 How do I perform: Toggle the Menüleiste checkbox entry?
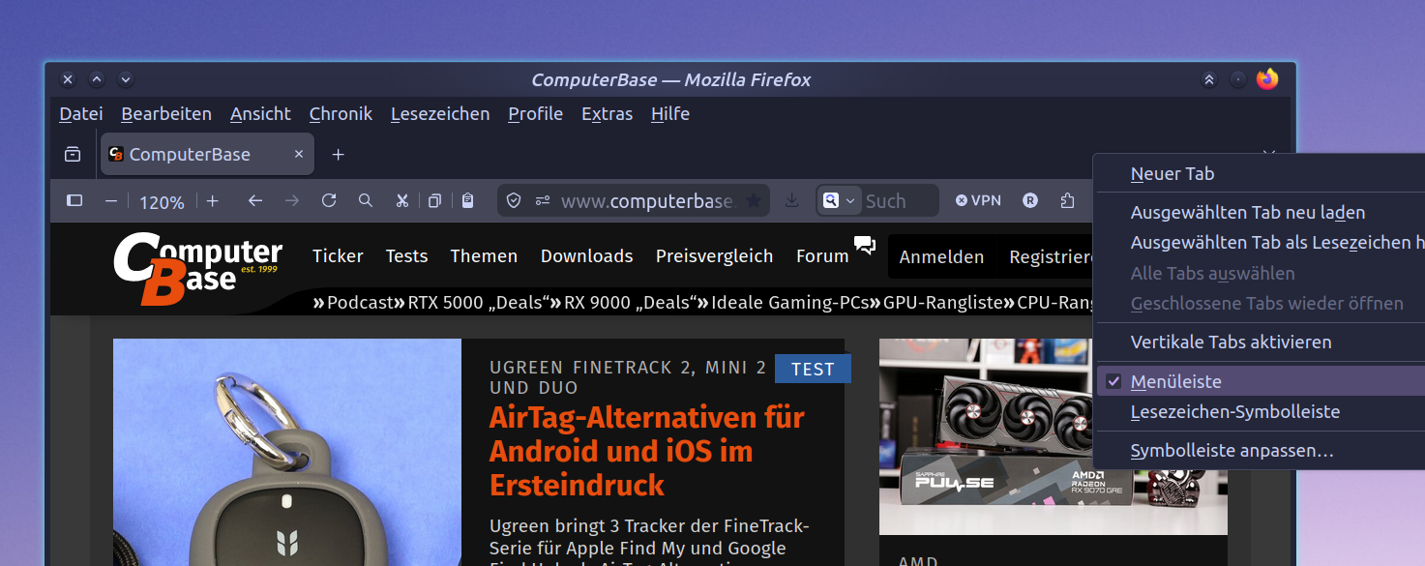pyautogui.click(x=1261, y=382)
